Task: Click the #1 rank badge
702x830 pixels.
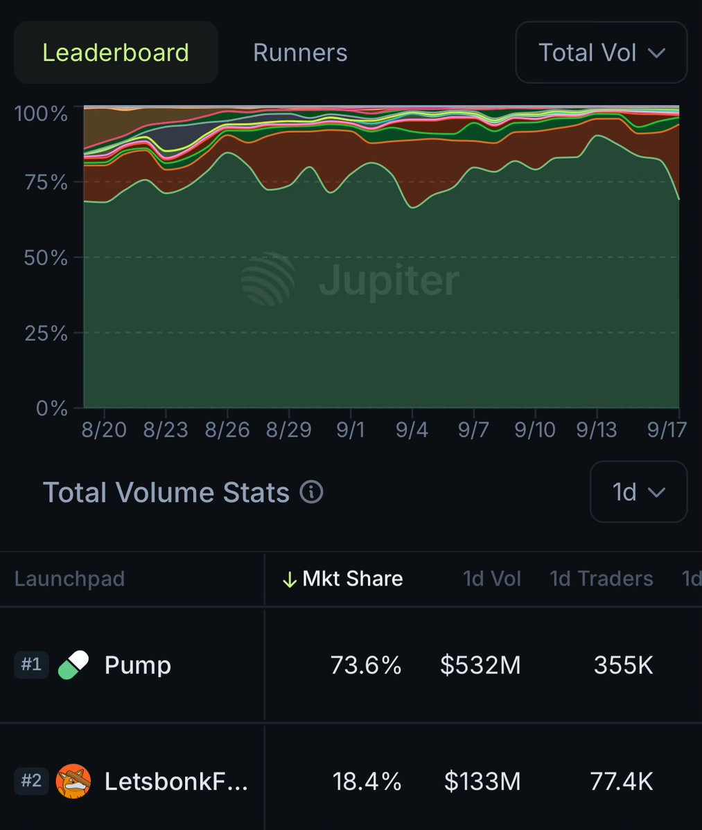Action: (31, 665)
